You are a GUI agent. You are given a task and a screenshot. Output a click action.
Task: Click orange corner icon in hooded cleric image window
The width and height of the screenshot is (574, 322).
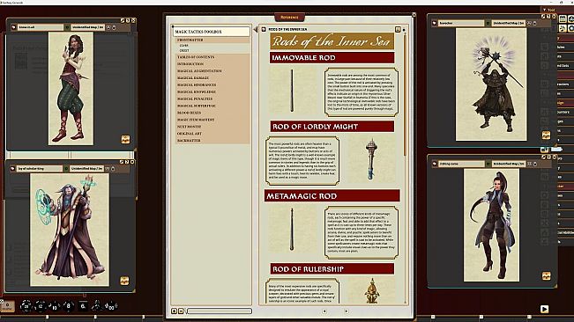tap(546, 135)
